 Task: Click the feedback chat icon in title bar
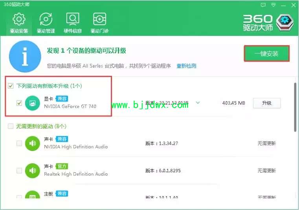(x=263, y=5)
